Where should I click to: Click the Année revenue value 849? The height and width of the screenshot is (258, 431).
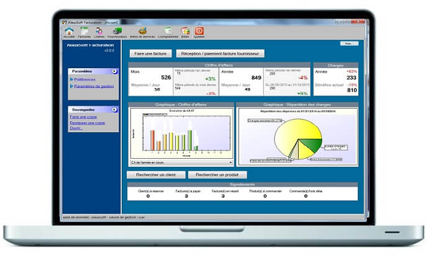[x=256, y=78]
